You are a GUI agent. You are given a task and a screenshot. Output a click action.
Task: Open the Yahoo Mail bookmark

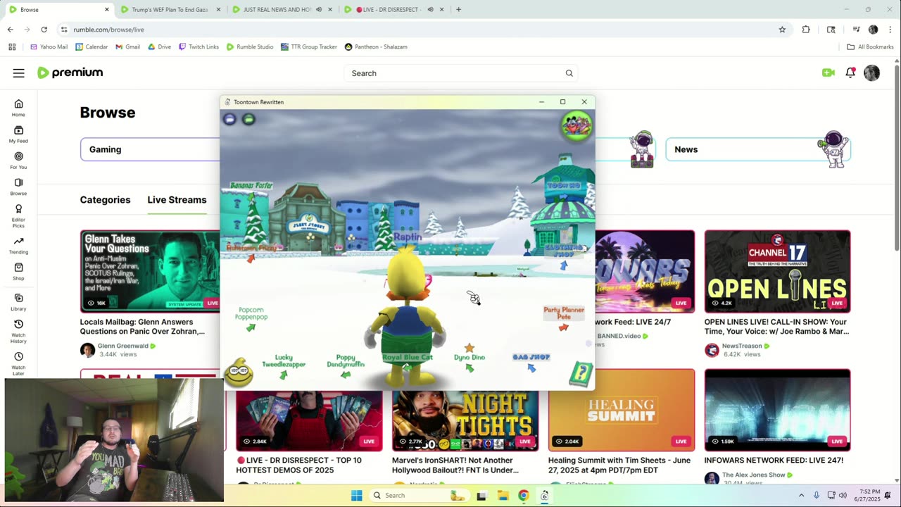click(x=49, y=46)
